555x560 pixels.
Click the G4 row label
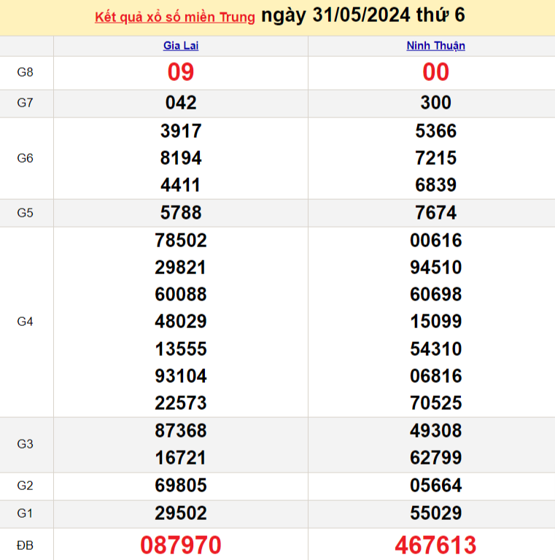pyautogui.click(x=26, y=322)
